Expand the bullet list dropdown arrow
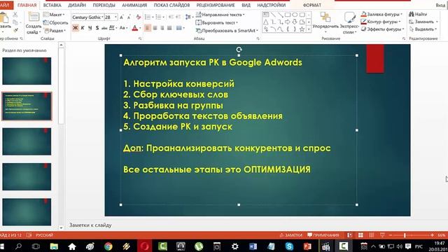Image resolution: width=448 pixels, height=252 pixels. (x=153, y=17)
